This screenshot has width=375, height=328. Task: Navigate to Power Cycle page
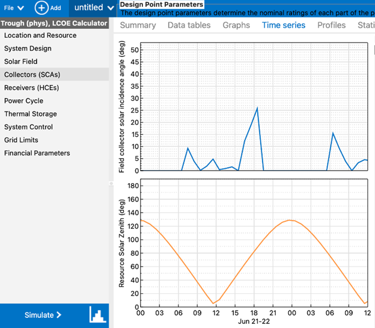tap(23, 101)
